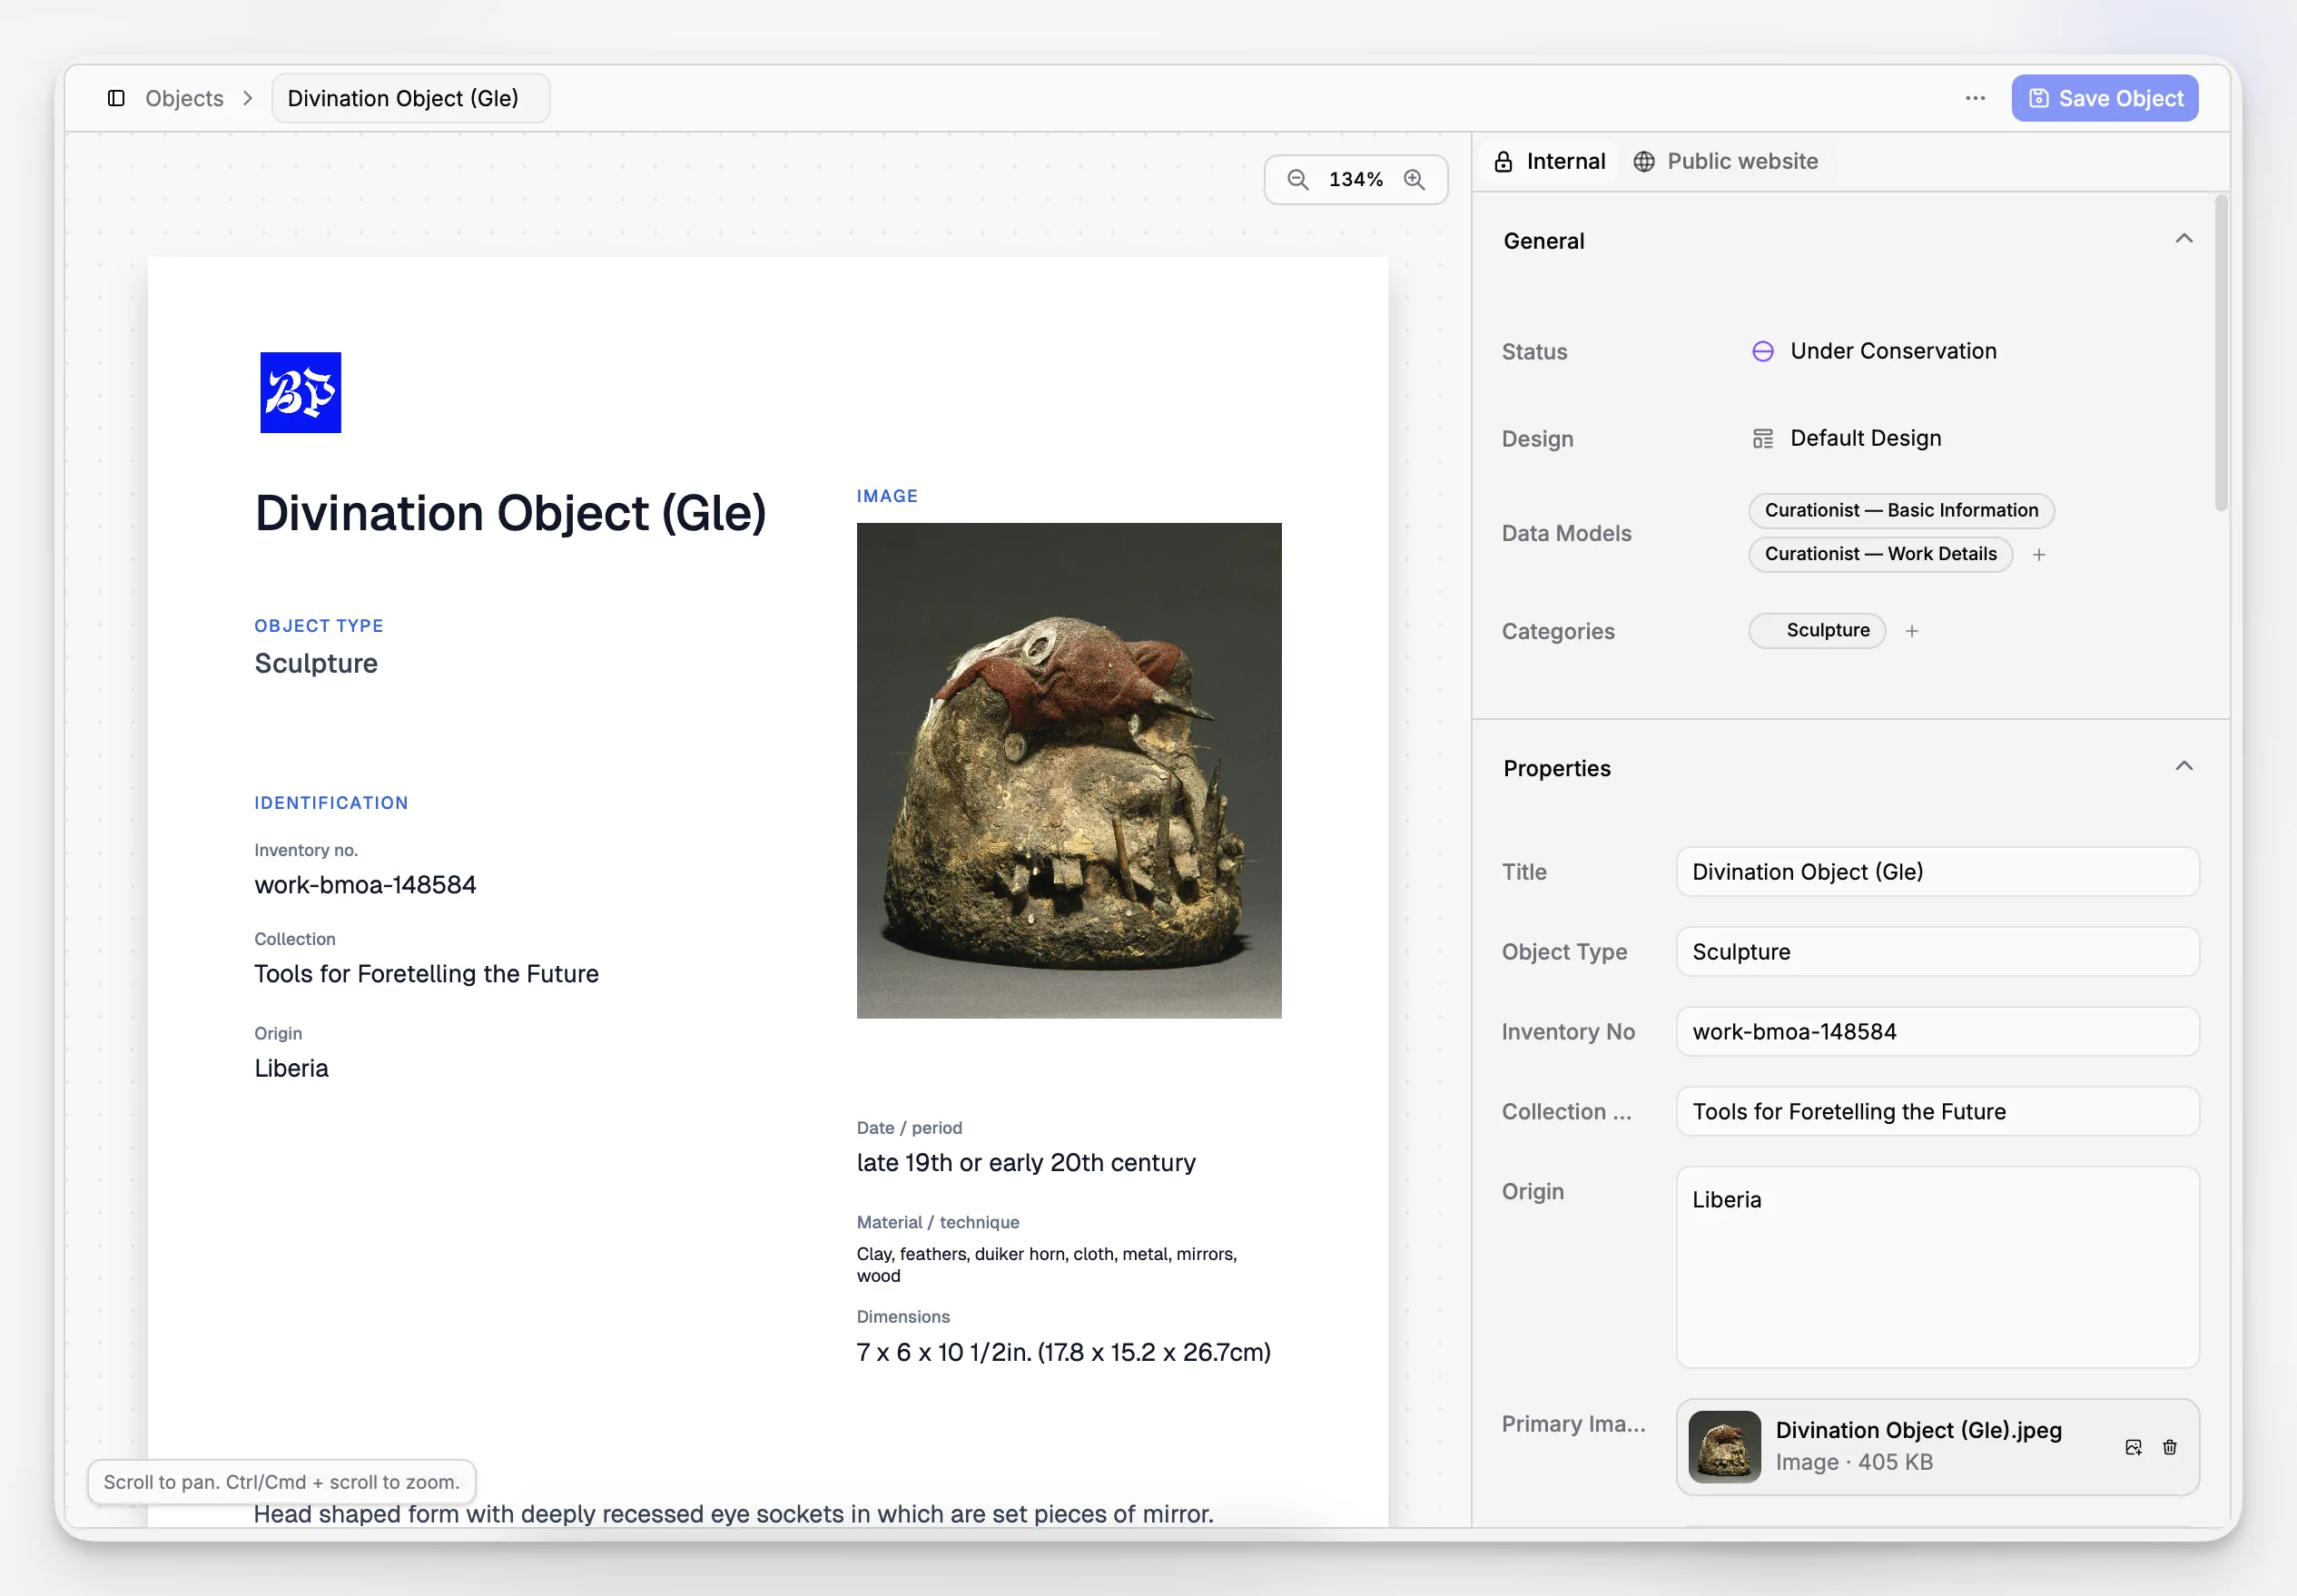2297x1596 pixels.
Task: Zoom in on the canvas
Action: [1414, 179]
